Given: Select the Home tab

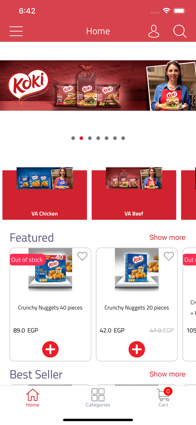Looking at the screenshot, I should coord(33,398).
